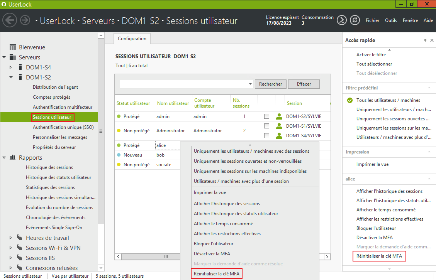The image size is (436, 280).
Task: Tick the checkbox for DOM1-S2/SYLVIE session
Action: click(266, 116)
